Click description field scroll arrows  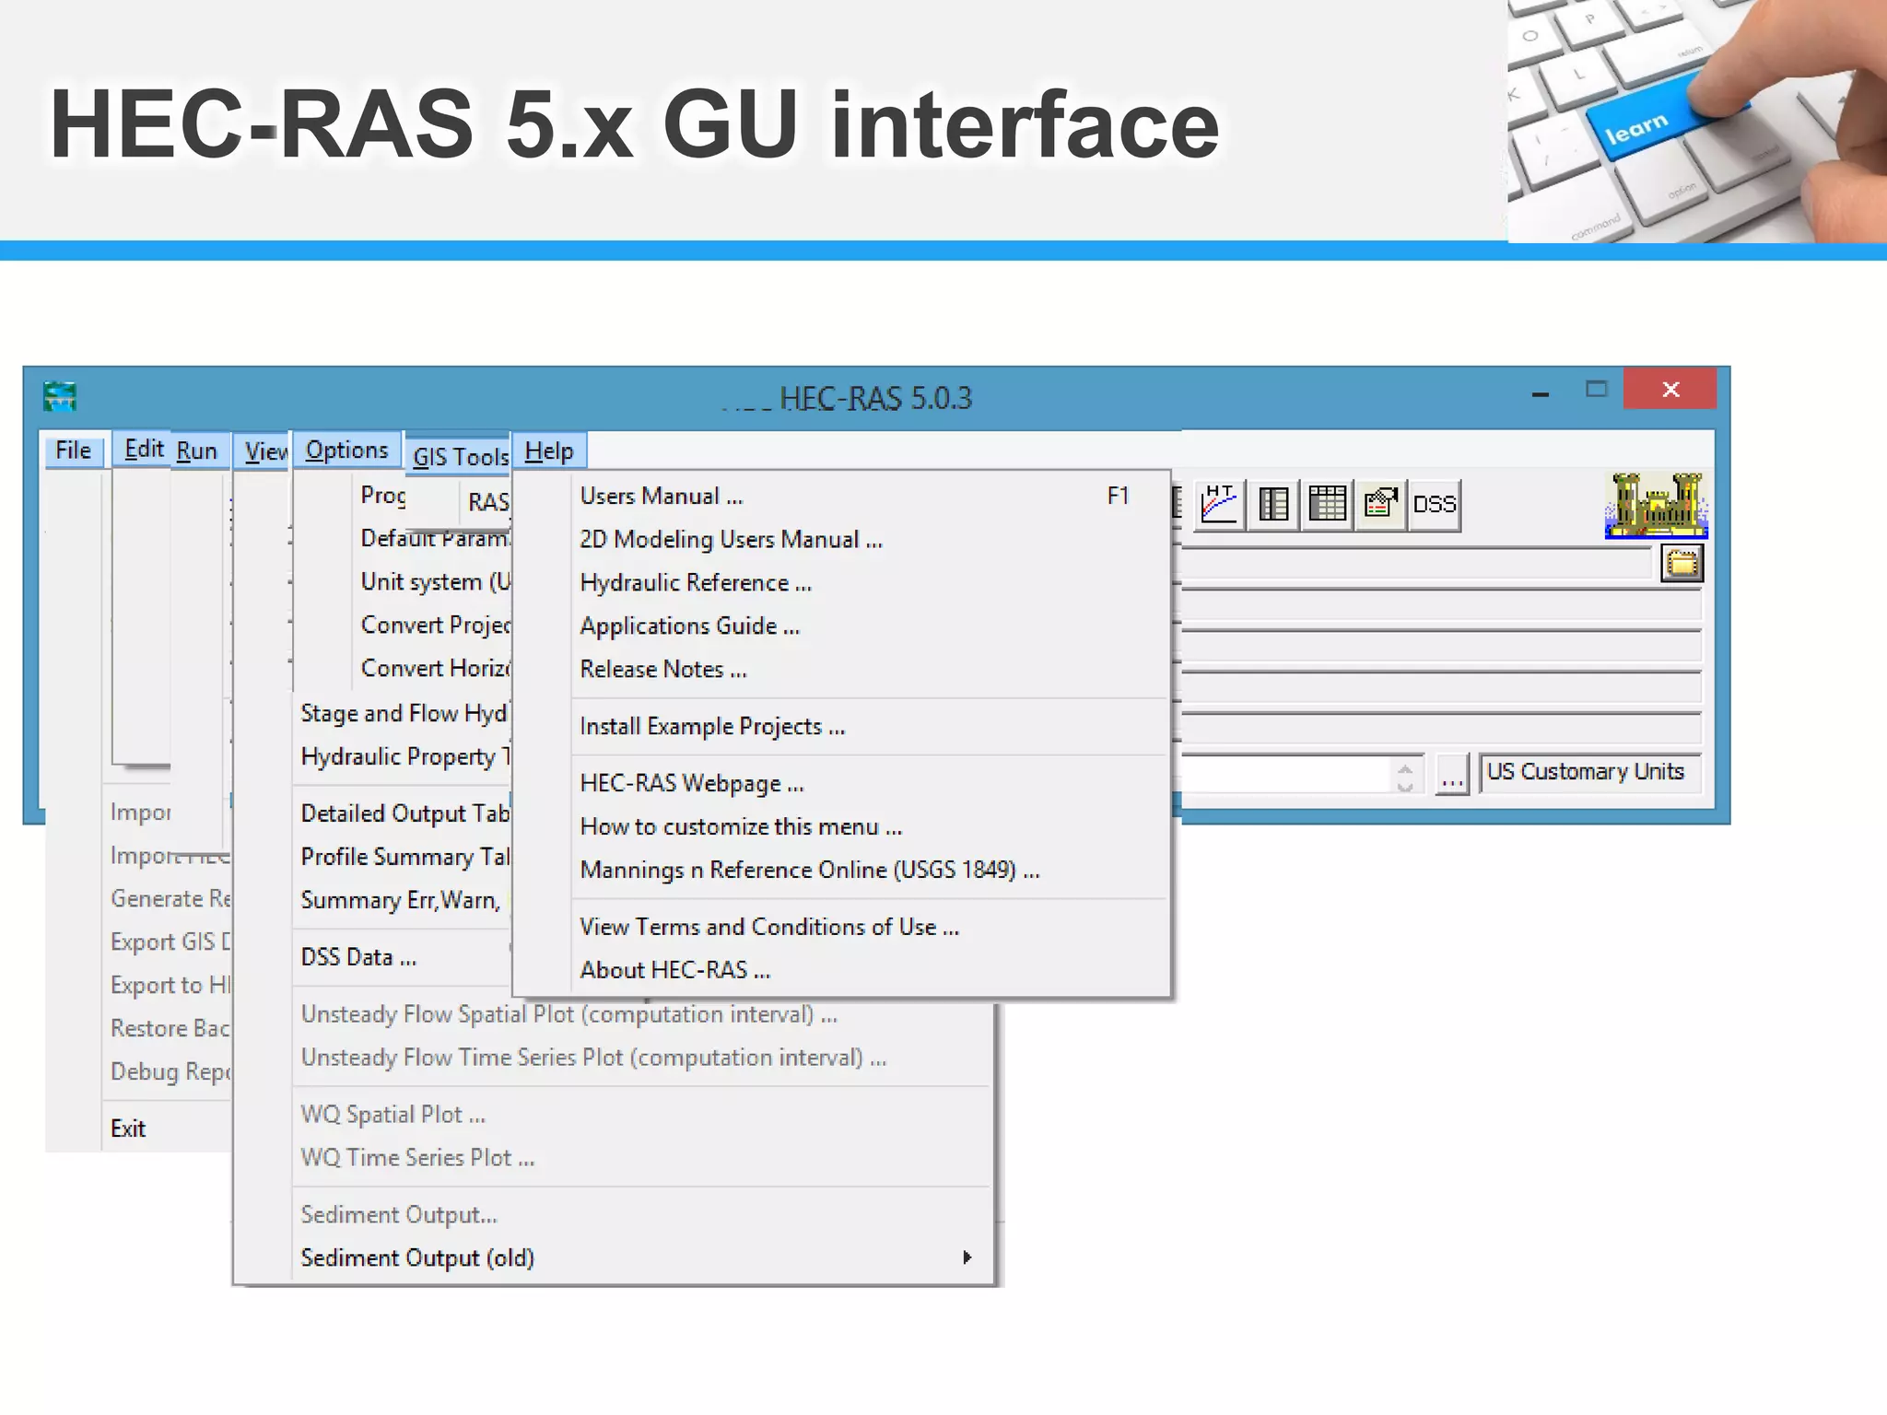[x=1404, y=776]
